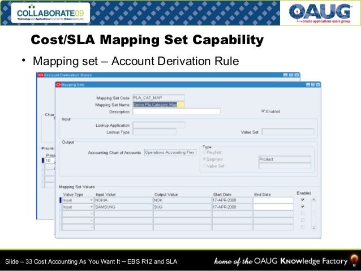The image size is (361, 271).
Task: Click the Value Type column header
Action: (73, 194)
